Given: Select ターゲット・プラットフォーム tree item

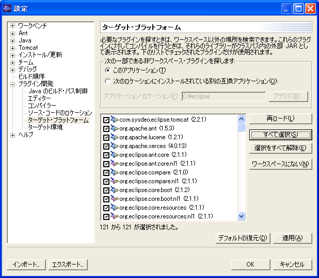Looking at the screenshot, I should [58, 120].
